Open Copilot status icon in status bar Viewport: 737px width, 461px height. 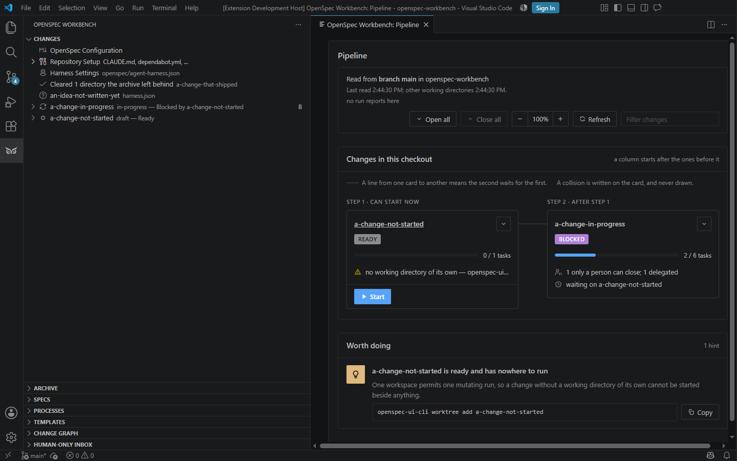point(710,455)
